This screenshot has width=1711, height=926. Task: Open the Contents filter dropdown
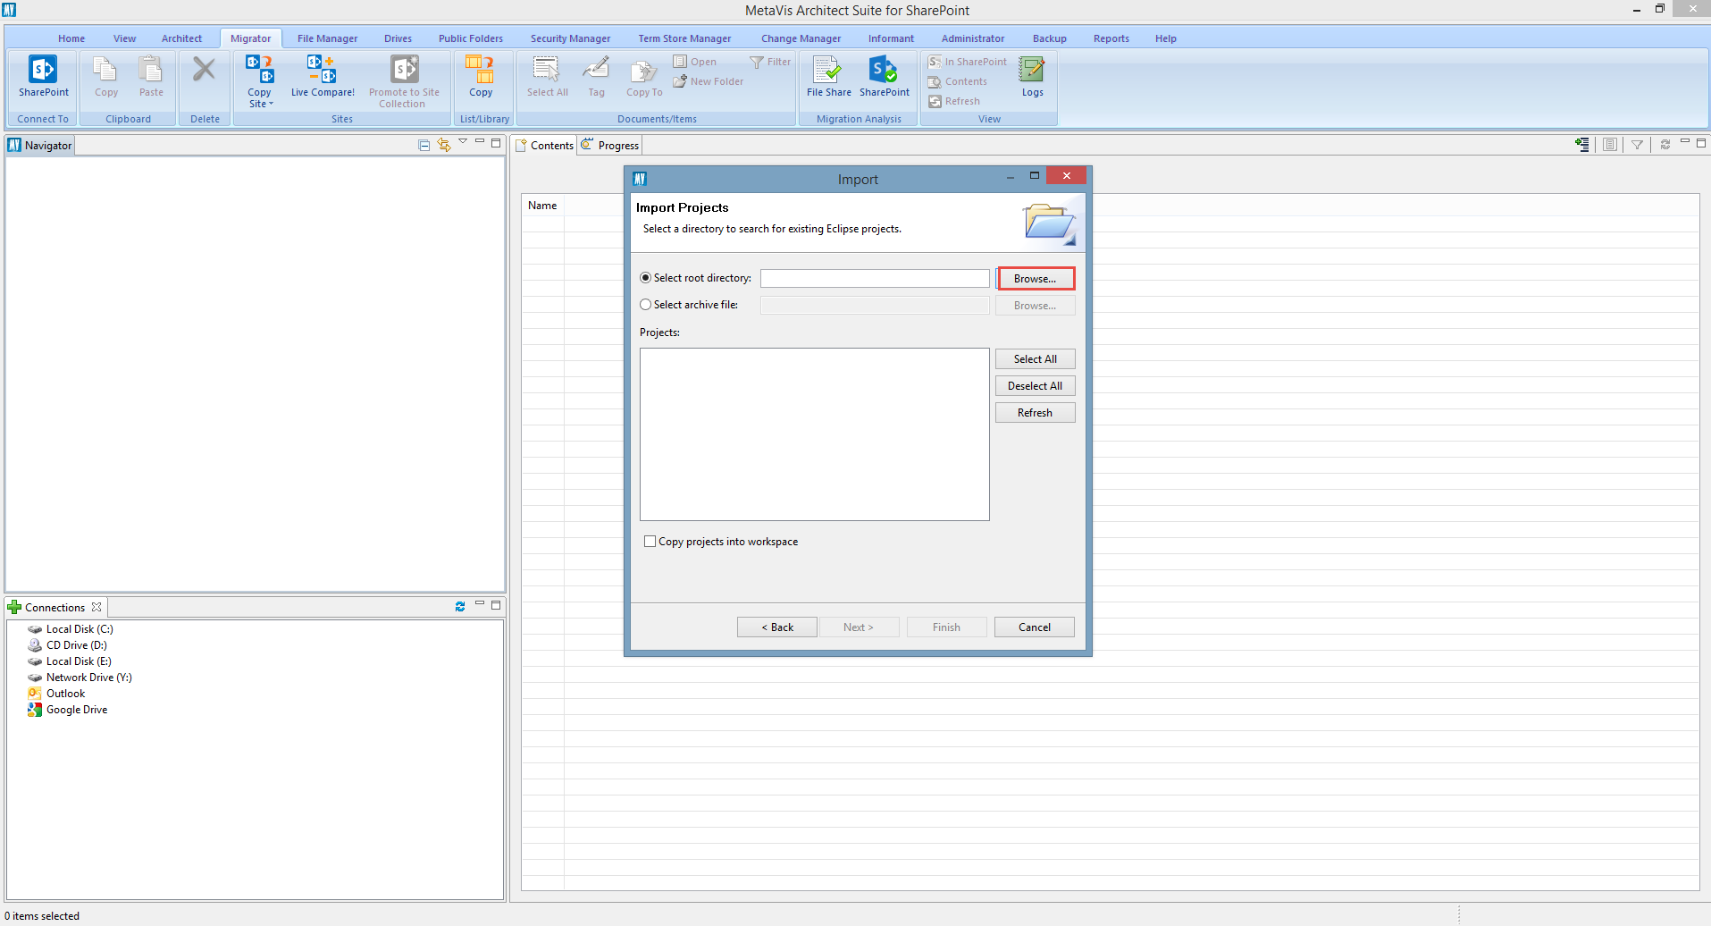[1637, 145]
